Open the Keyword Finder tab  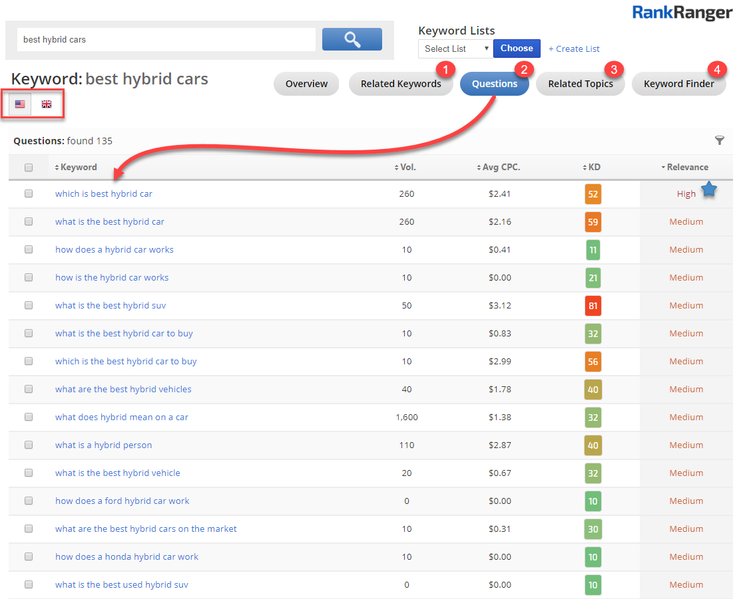point(678,84)
